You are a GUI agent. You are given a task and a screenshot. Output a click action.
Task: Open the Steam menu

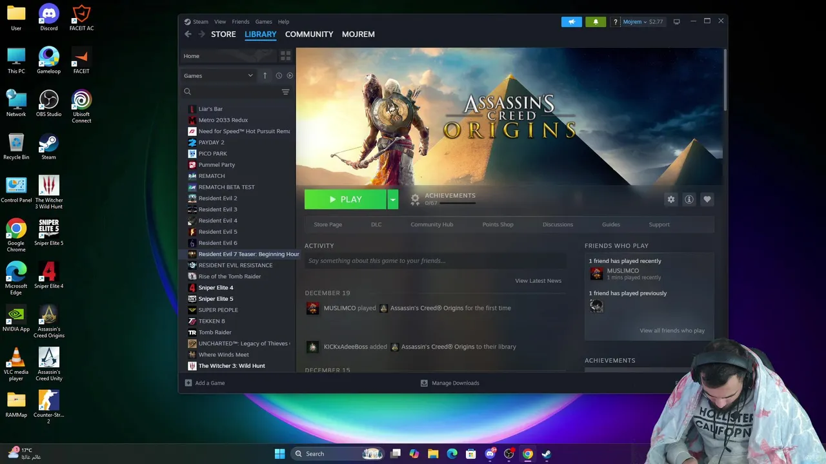(196, 22)
